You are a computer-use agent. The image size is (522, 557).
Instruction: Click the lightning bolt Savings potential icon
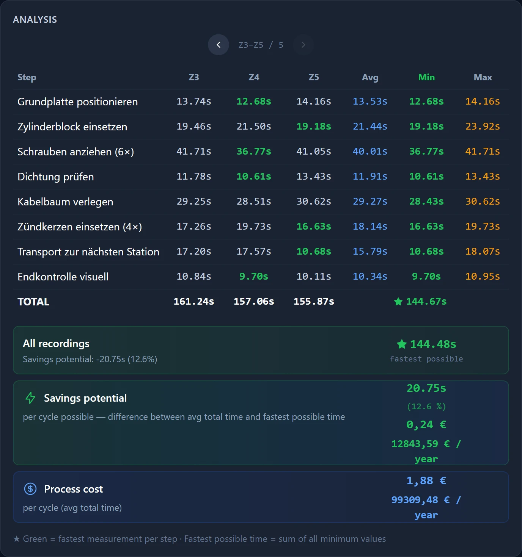coord(30,398)
